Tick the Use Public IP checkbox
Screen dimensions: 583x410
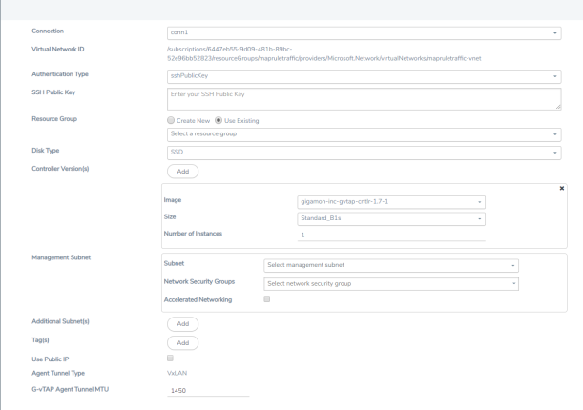pos(170,358)
